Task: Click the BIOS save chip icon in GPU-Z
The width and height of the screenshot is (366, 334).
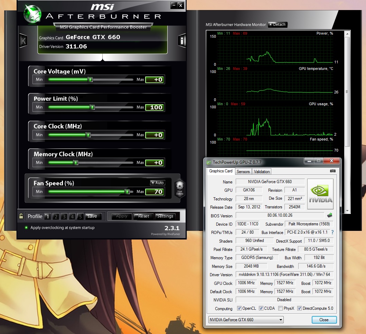Action: coord(330,215)
